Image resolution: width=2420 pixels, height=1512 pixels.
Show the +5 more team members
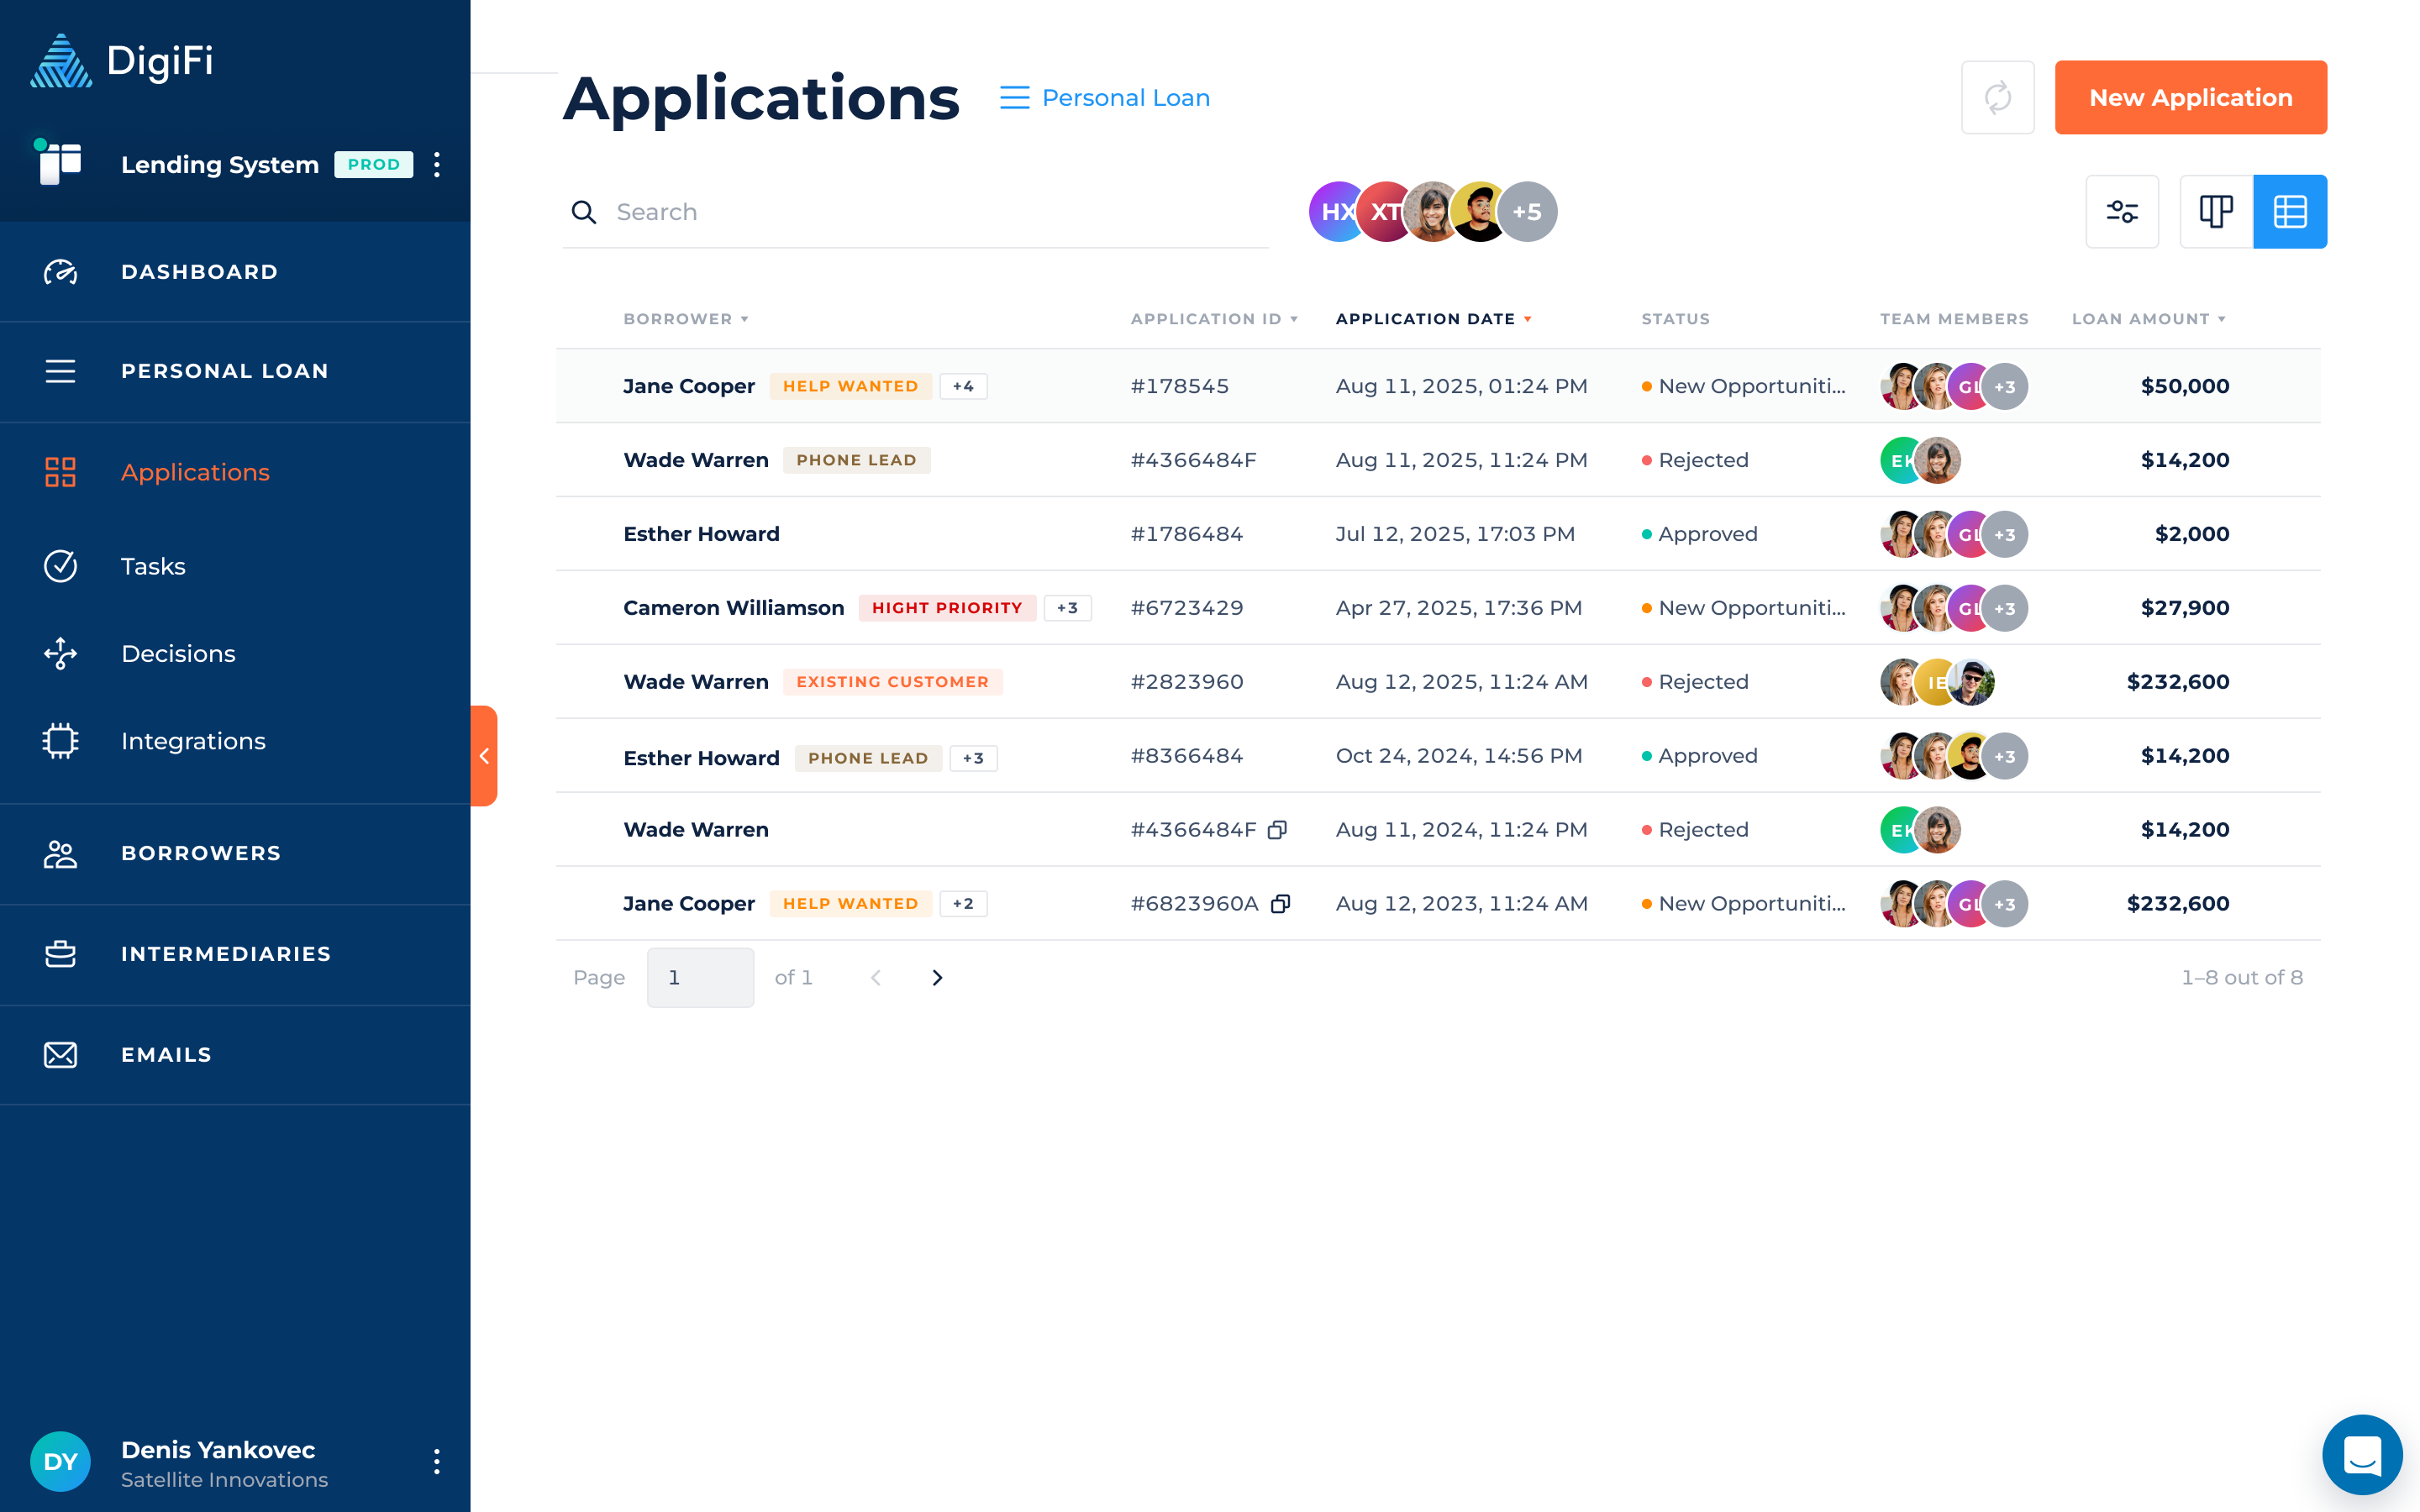pyautogui.click(x=1527, y=212)
